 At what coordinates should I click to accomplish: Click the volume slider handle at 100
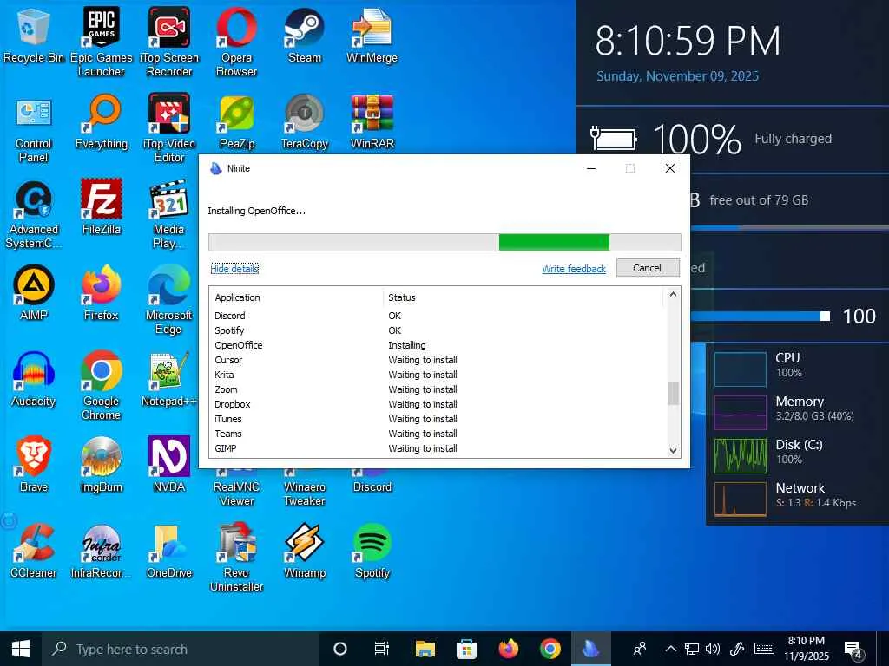pos(826,316)
